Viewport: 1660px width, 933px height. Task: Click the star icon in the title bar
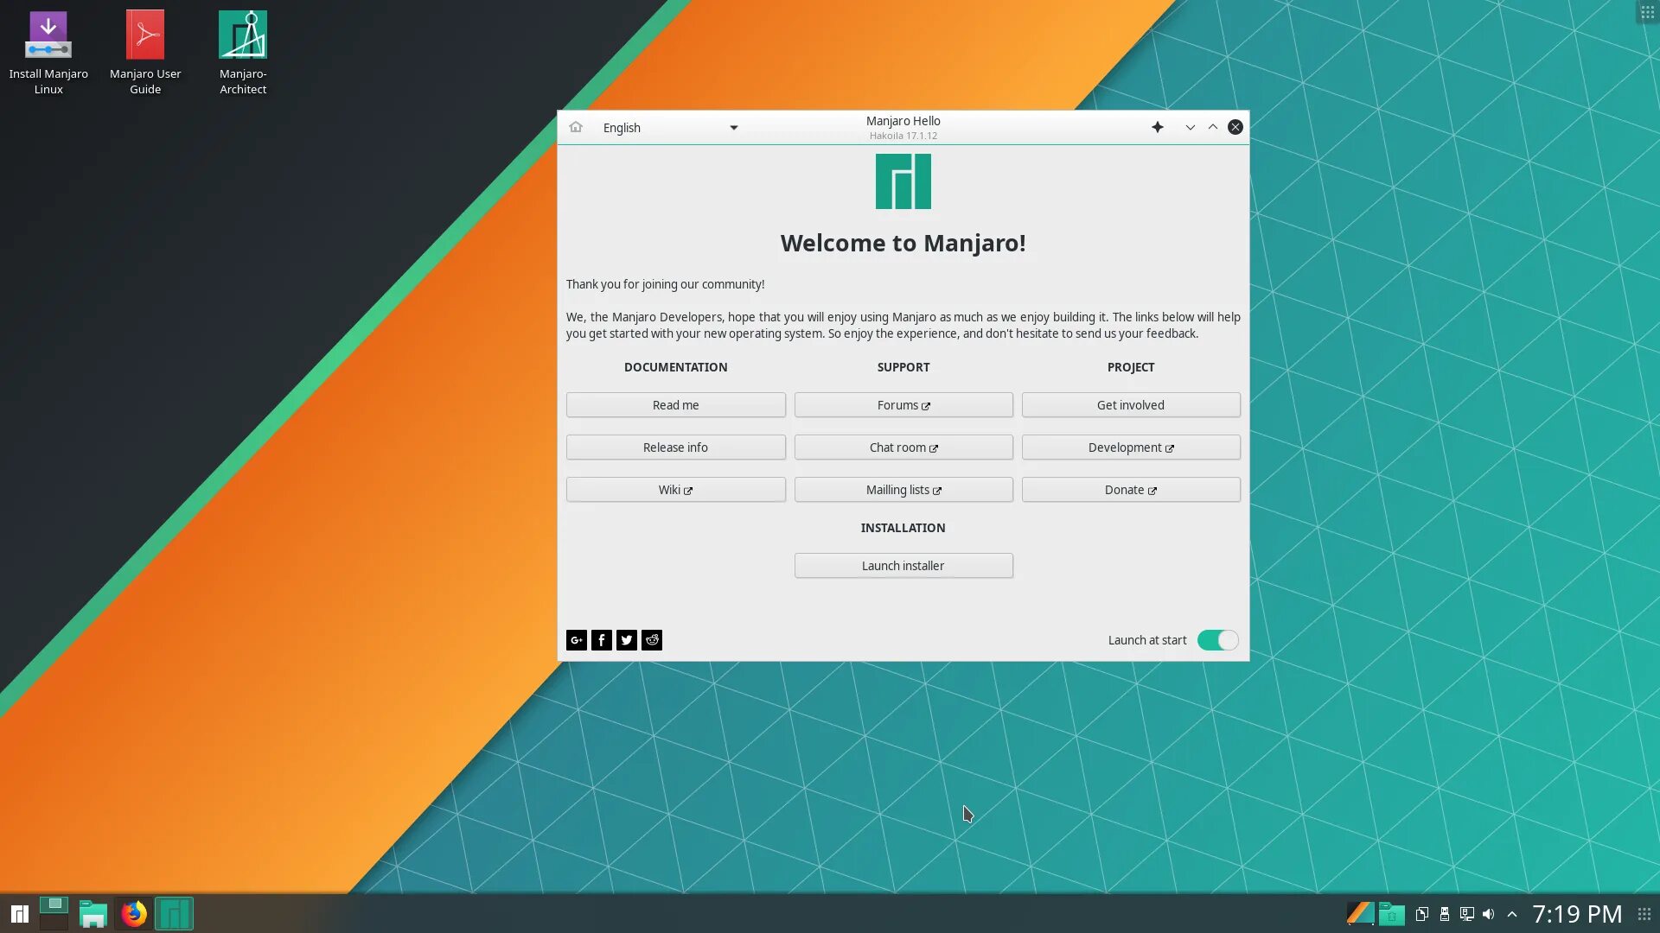[x=1158, y=127]
